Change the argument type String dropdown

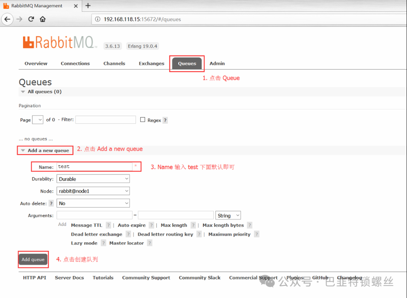228,216
